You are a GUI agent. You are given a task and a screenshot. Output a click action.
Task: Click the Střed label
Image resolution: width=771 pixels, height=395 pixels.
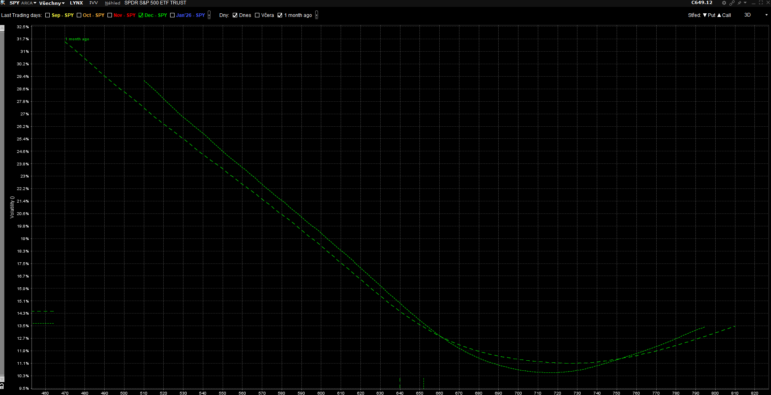[695, 15]
